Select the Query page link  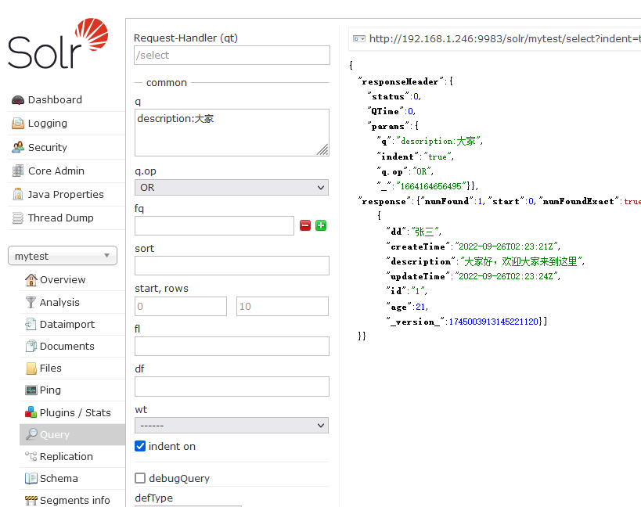point(55,435)
